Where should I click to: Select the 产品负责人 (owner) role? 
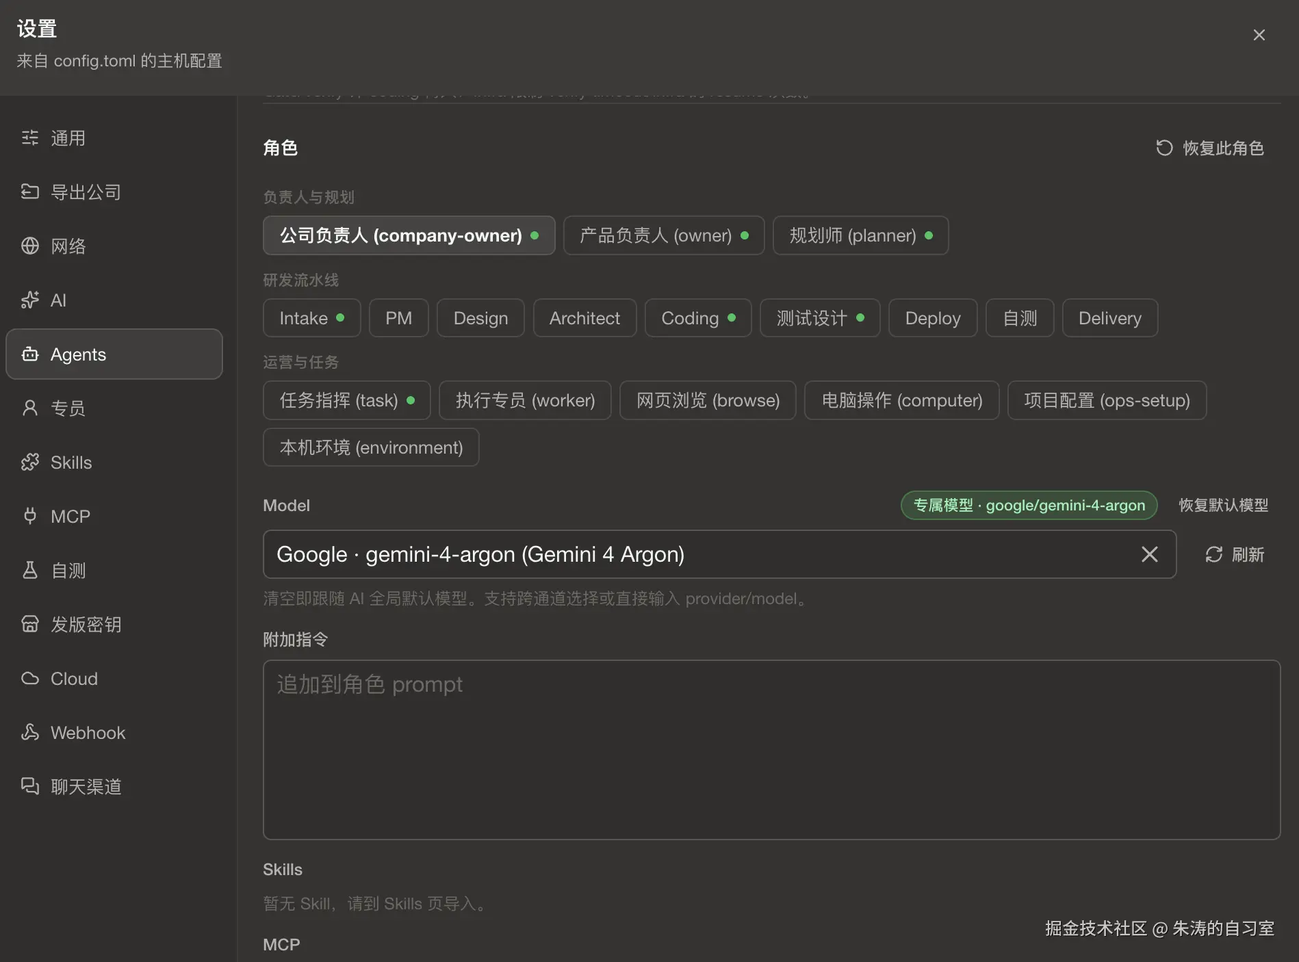point(664,235)
